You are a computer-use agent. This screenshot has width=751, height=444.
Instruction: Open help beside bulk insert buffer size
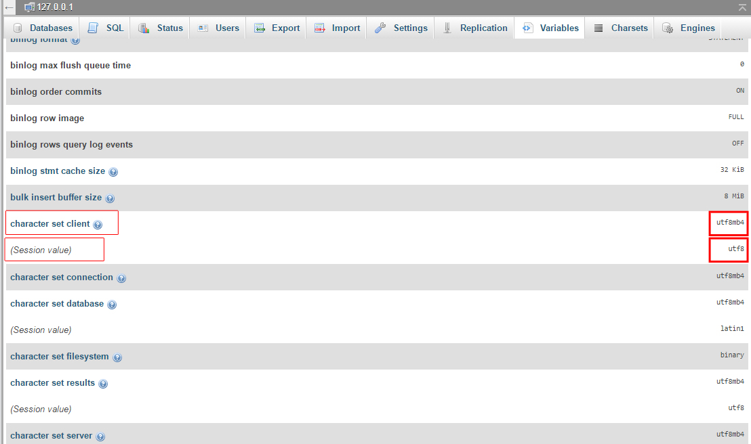pyautogui.click(x=110, y=198)
